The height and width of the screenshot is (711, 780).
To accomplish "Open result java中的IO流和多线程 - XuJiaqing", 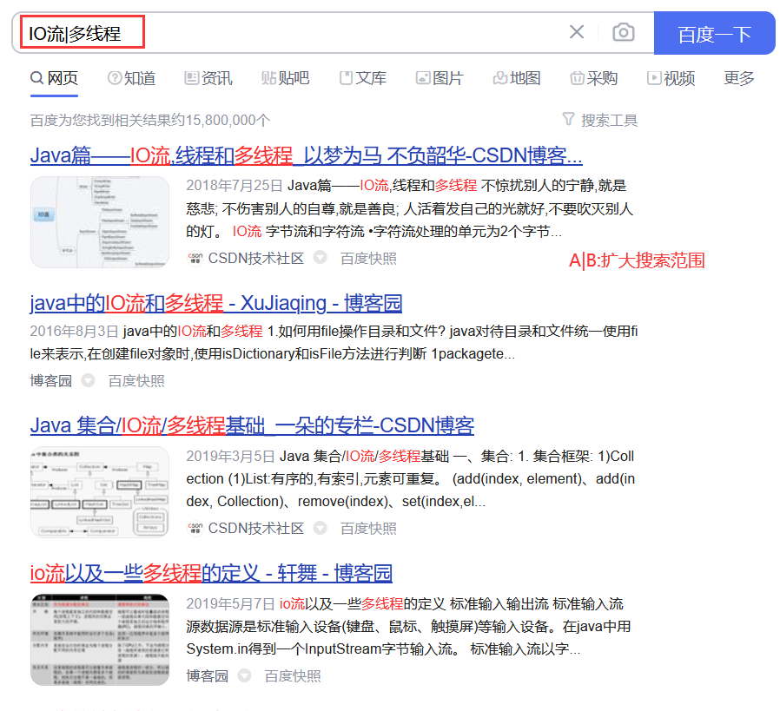I will (216, 303).
